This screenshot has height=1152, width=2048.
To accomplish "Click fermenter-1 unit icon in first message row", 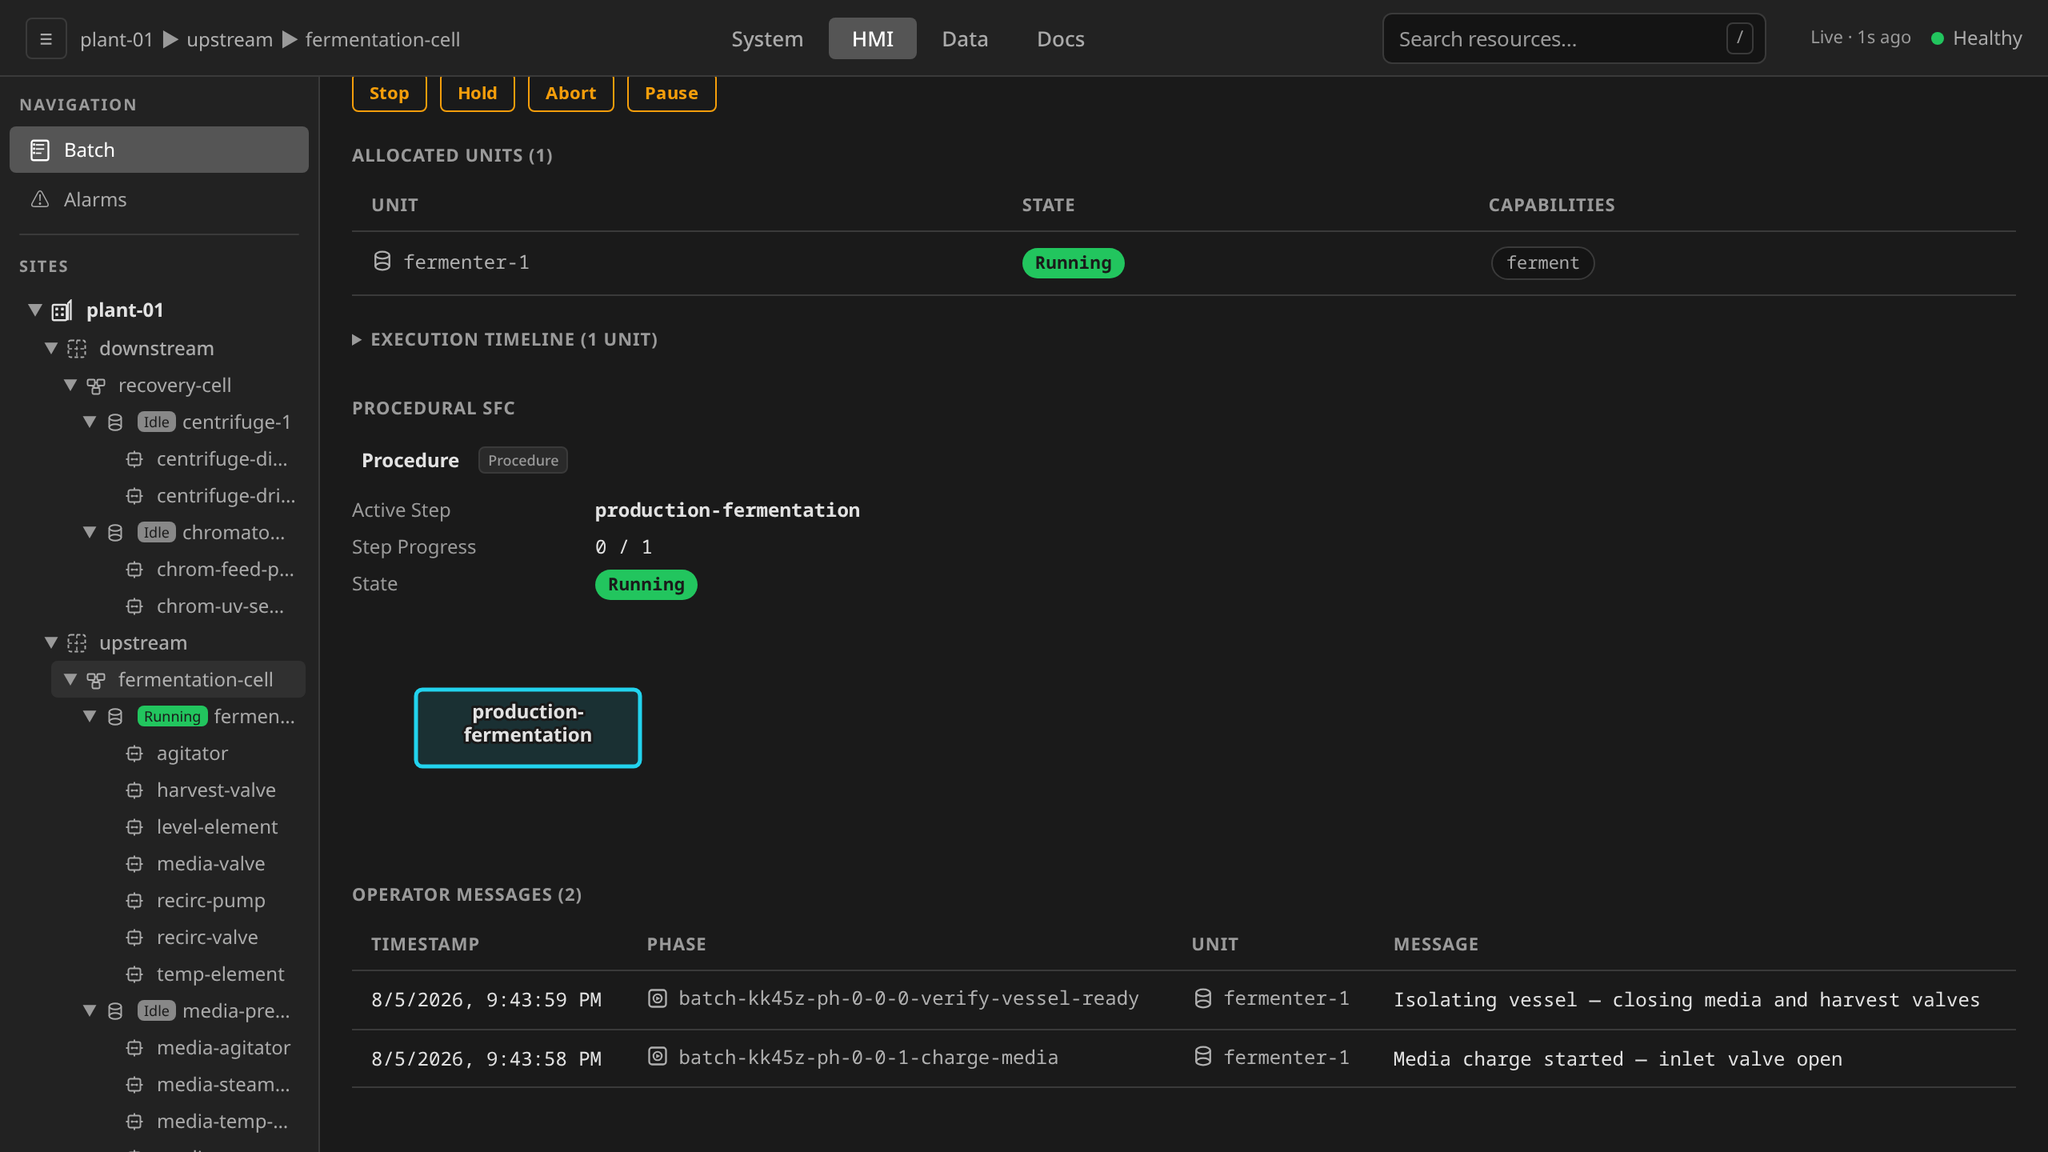I will (1203, 998).
